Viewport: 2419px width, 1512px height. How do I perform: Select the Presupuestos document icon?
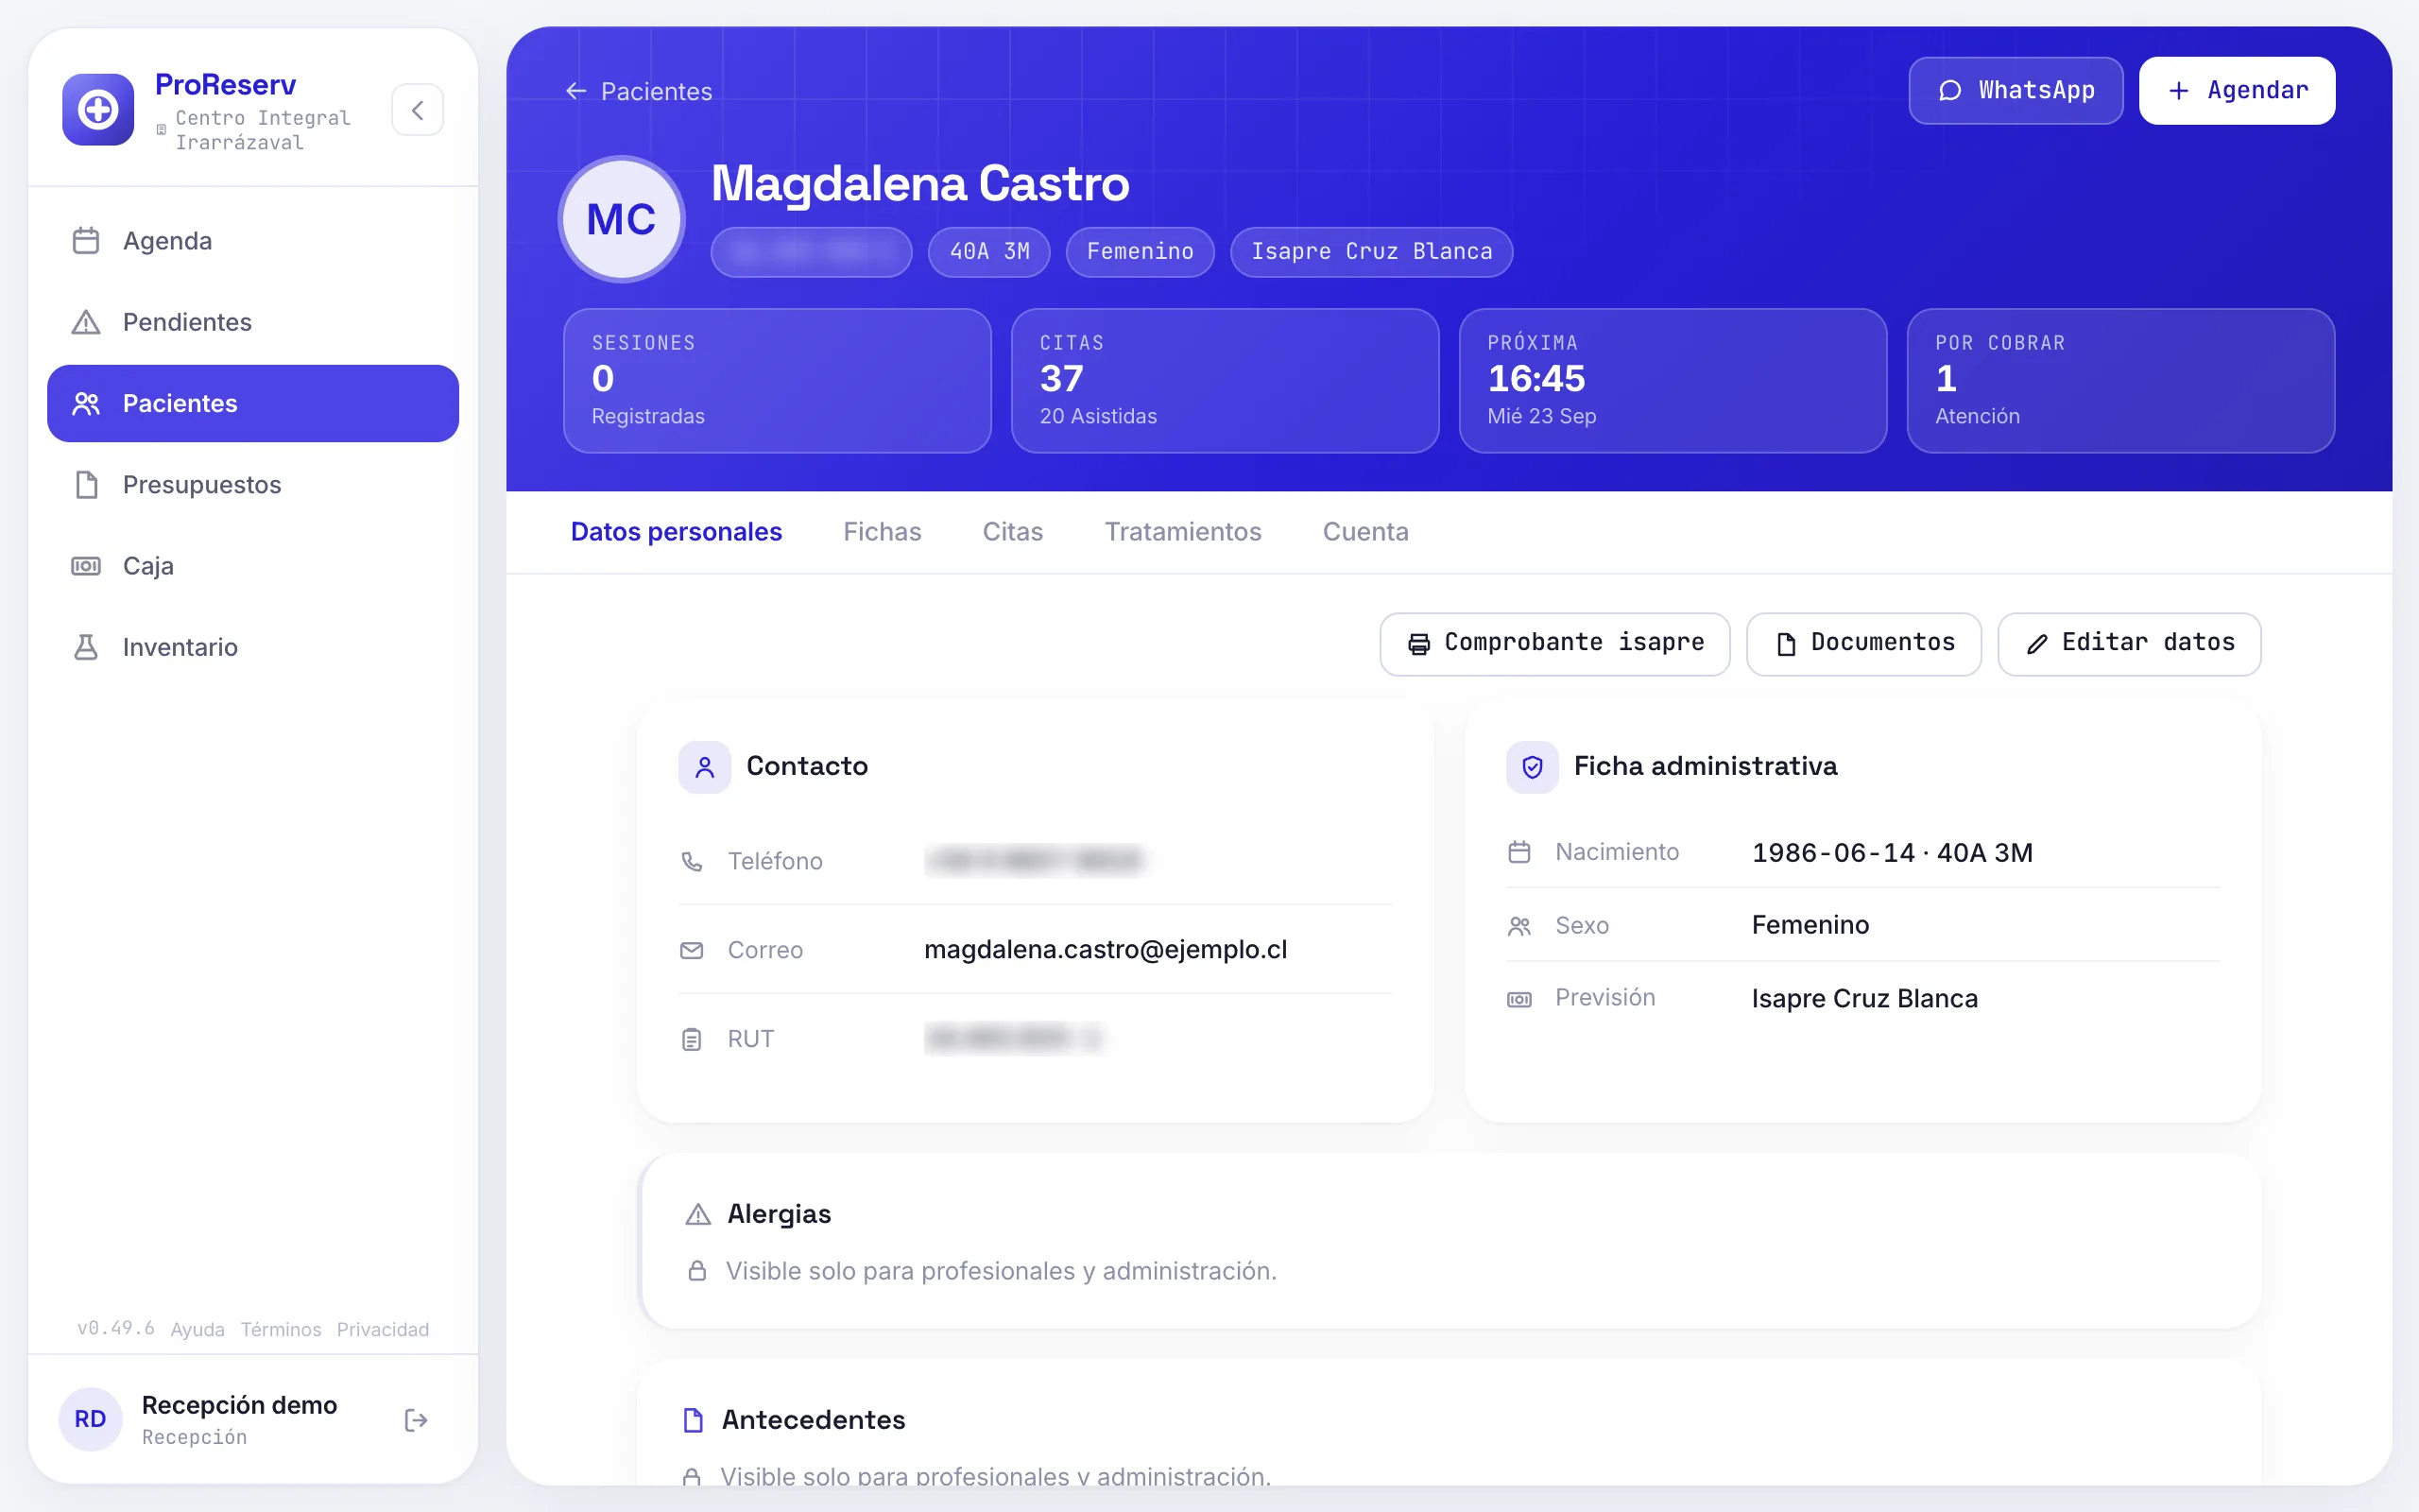[x=86, y=485]
